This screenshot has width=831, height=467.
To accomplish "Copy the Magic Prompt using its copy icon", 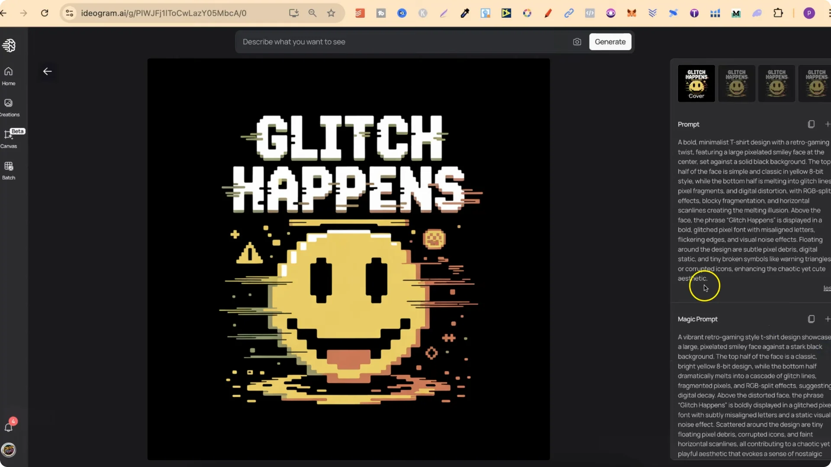I will click(811, 319).
